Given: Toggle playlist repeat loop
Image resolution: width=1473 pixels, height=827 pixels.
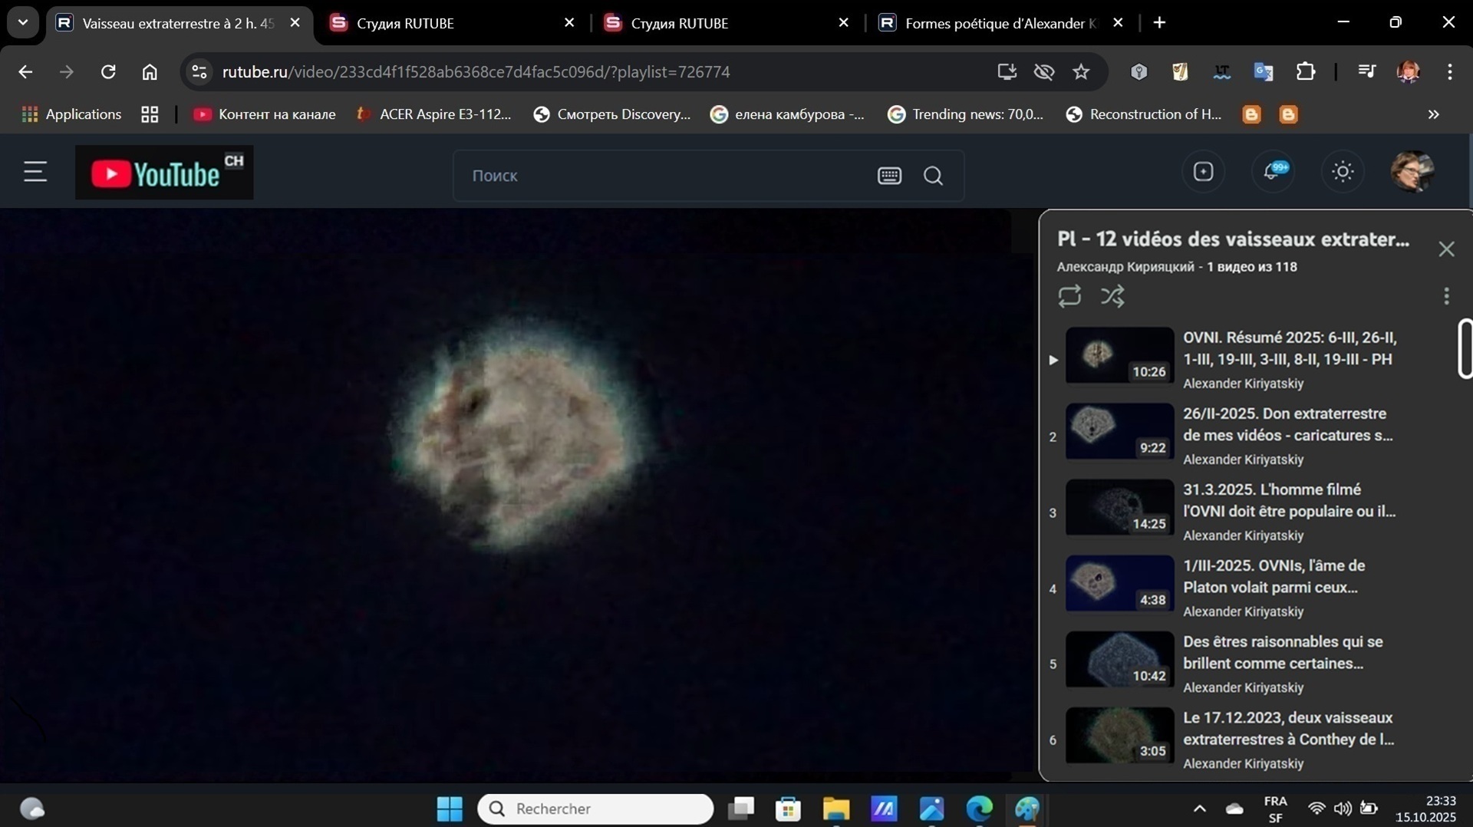Looking at the screenshot, I should coord(1069,296).
